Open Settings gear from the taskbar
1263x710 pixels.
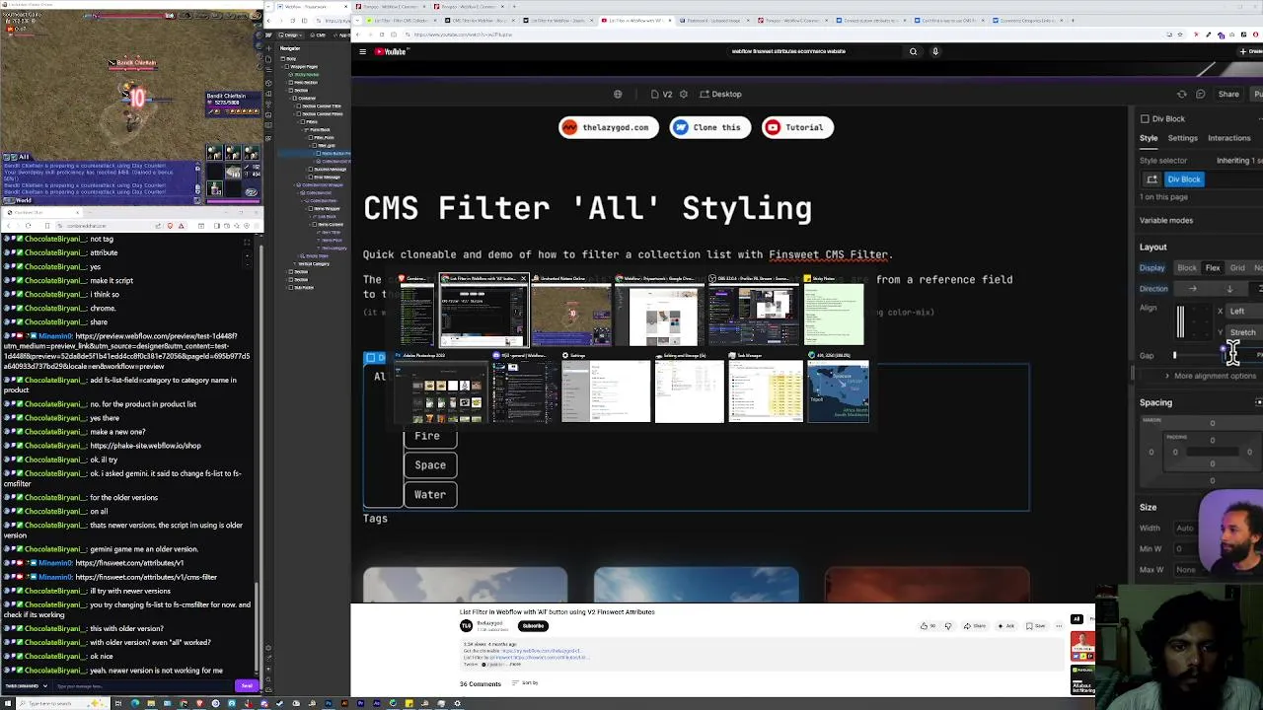tap(457, 703)
